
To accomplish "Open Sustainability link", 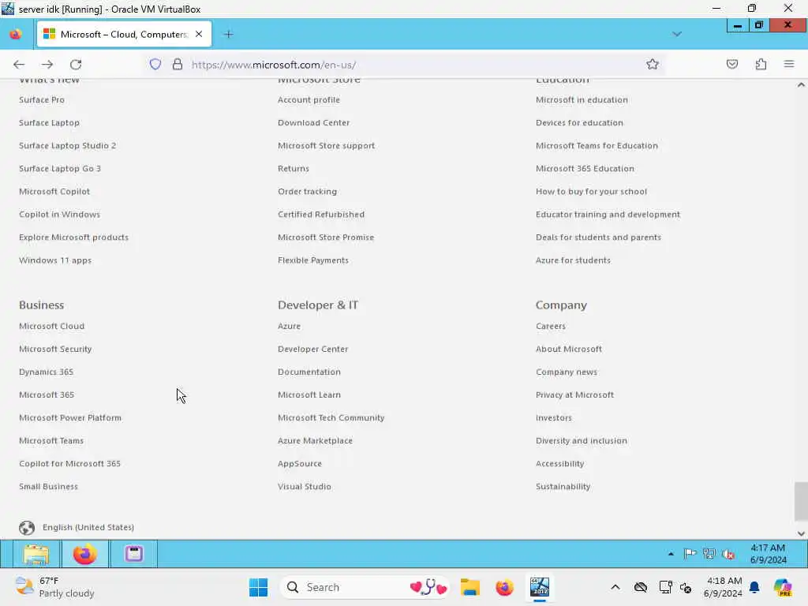I will [563, 486].
